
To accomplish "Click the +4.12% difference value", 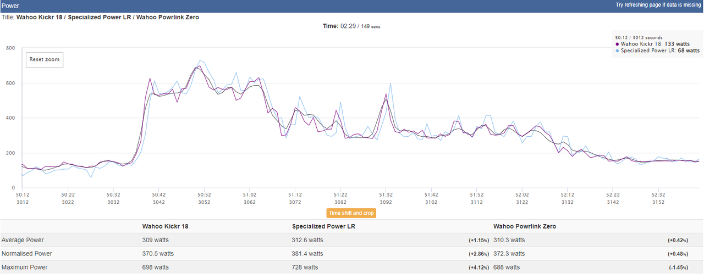I will tap(479, 268).
